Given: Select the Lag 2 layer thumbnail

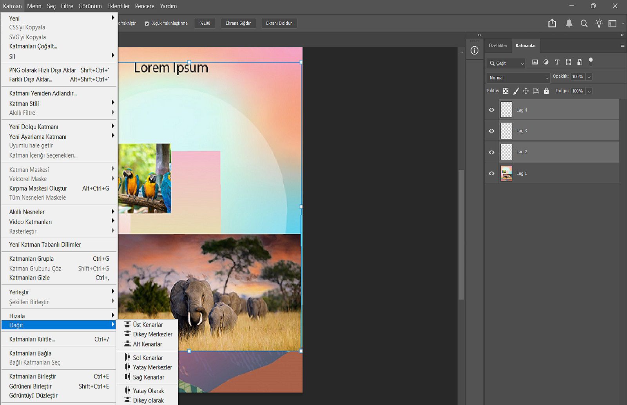Looking at the screenshot, I should (x=506, y=152).
